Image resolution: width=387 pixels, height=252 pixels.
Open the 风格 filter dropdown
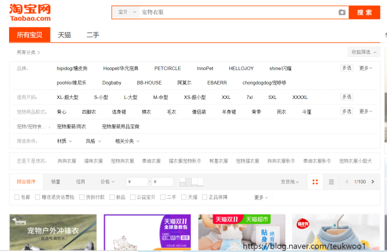(x=93, y=141)
